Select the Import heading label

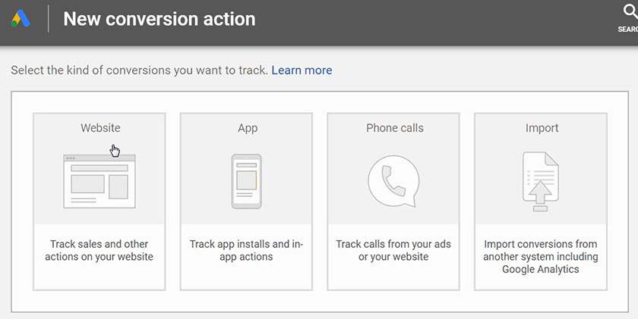click(542, 128)
